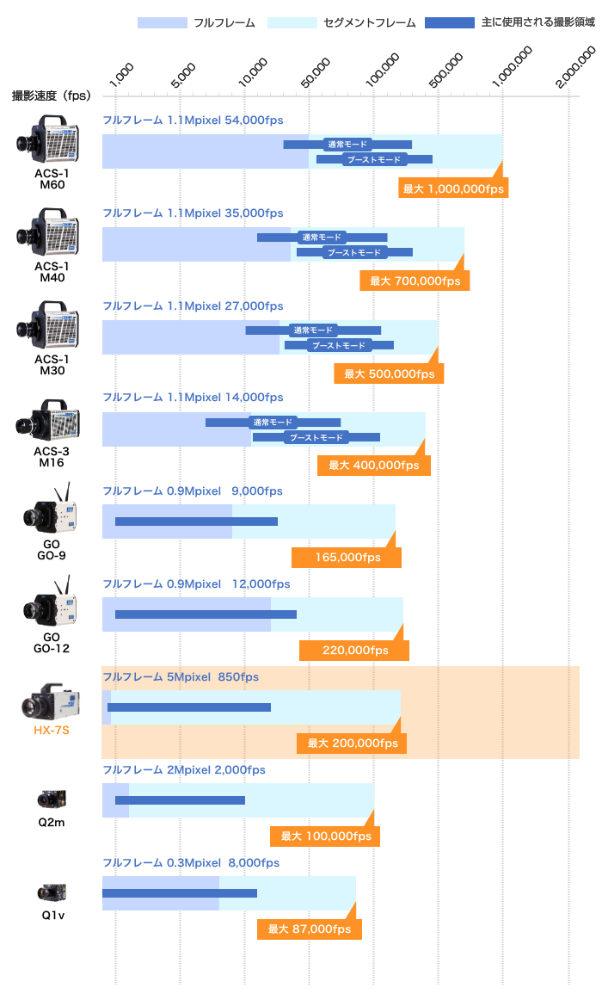
Task: Click the 最大 200,000fps callout for HX-7S
Action: [353, 743]
